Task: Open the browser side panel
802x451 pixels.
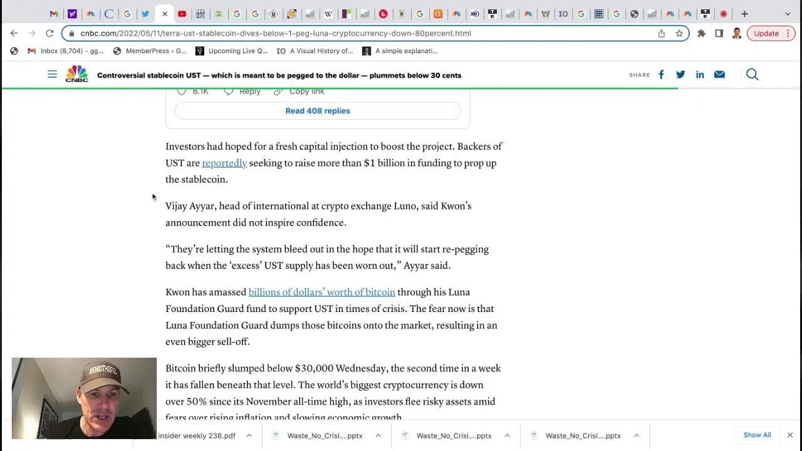Action: (x=719, y=33)
